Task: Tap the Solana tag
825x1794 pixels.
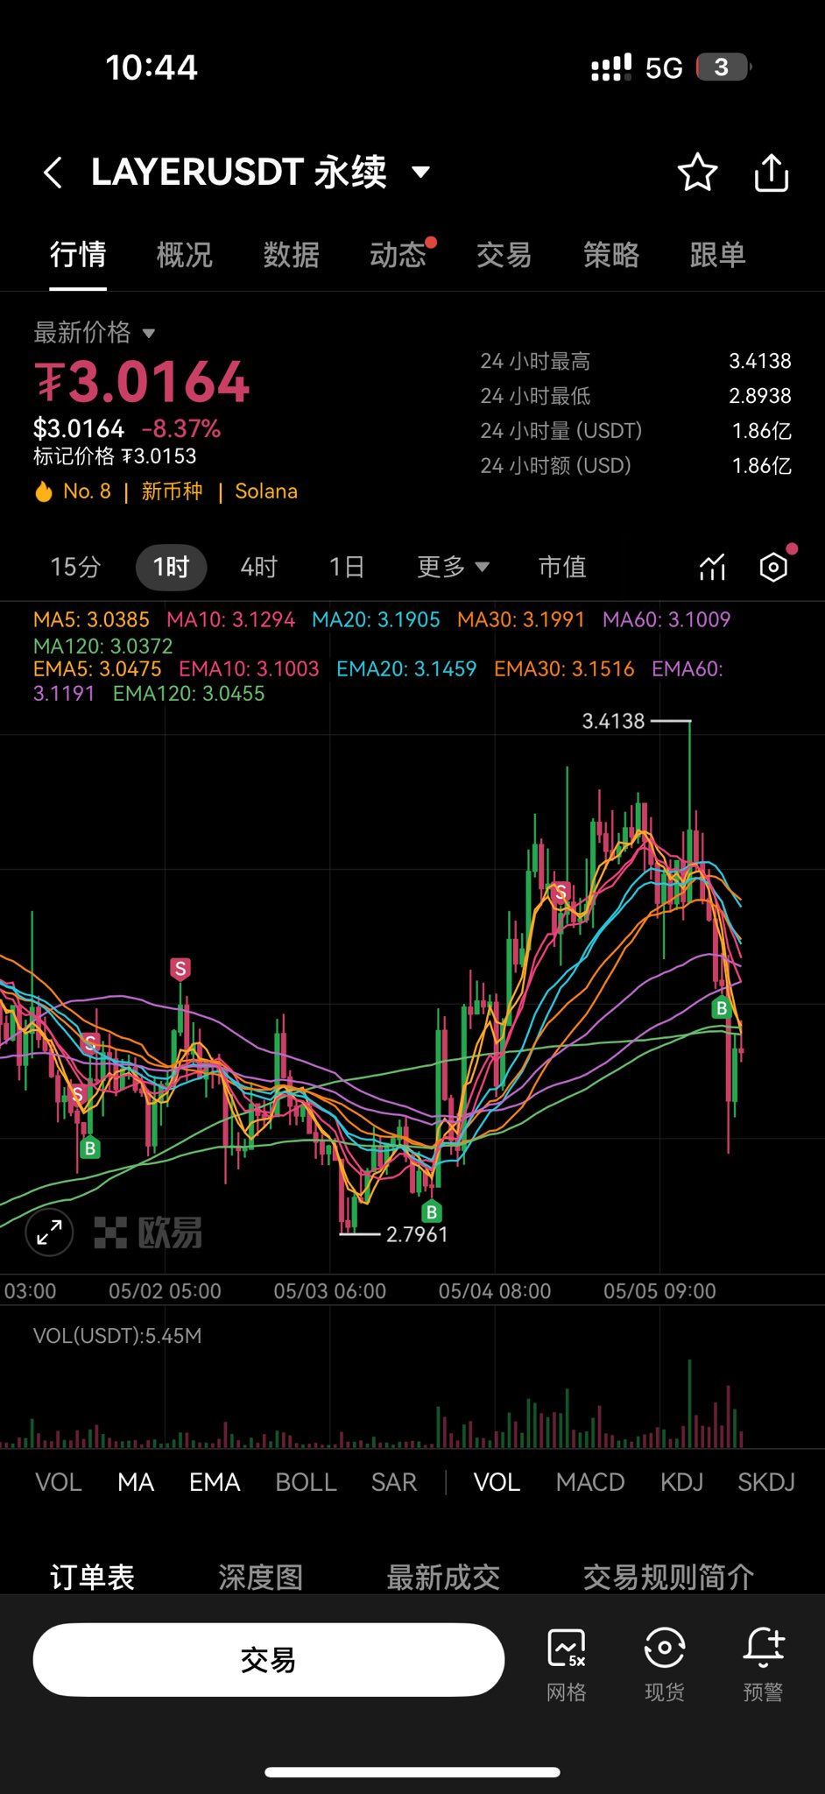Action: pyautogui.click(x=266, y=491)
